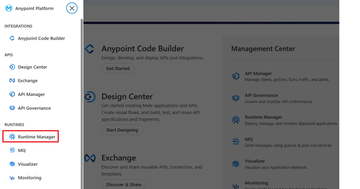
Task: Click the Discover & Share button
Action: pos(124,184)
